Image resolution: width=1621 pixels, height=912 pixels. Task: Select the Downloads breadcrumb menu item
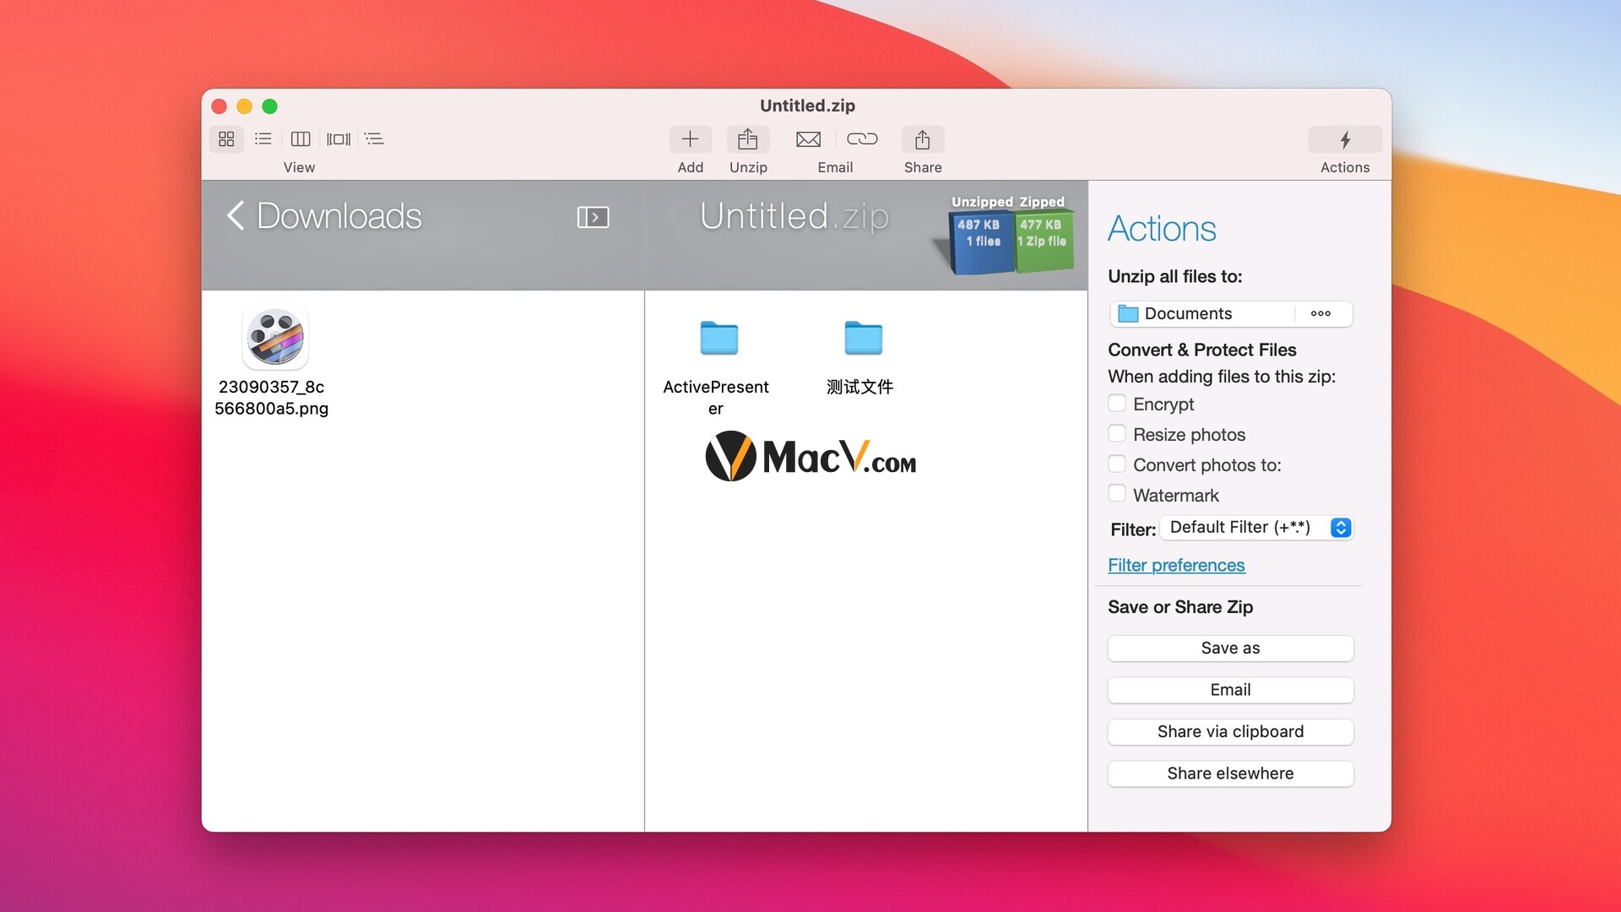point(339,216)
